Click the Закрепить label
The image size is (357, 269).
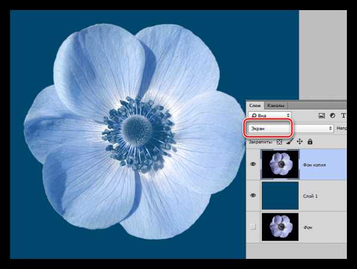(261, 142)
